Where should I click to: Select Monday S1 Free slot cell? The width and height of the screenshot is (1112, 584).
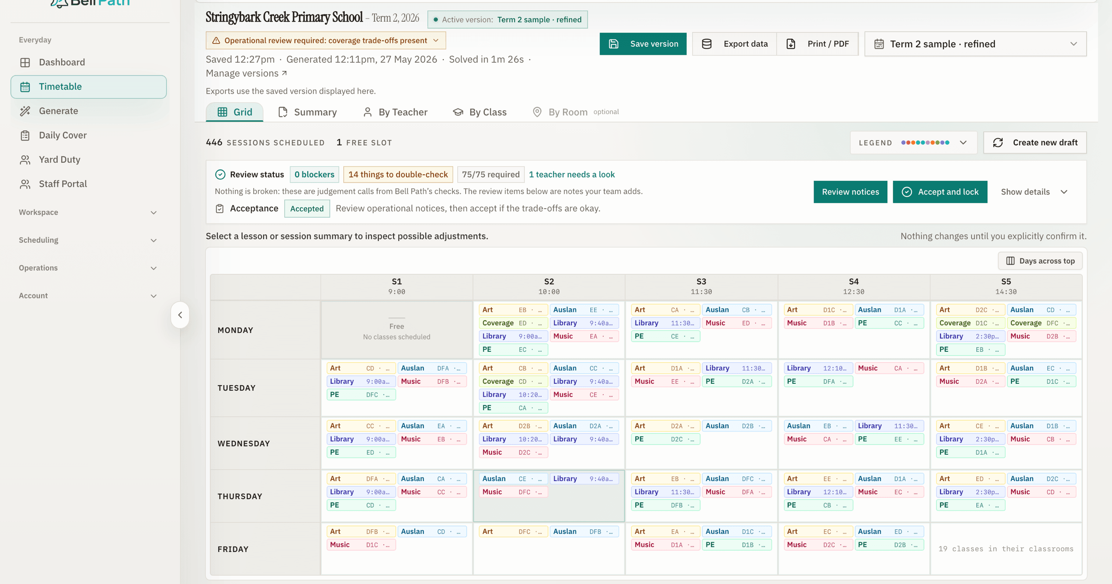397,330
